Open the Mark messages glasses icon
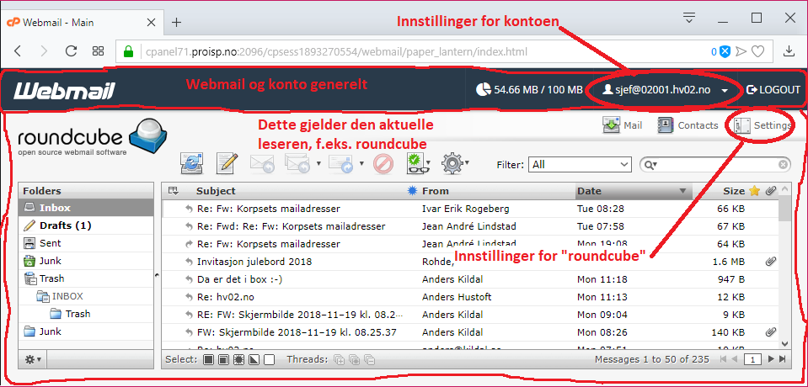808x387 pixels. coord(418,164)
